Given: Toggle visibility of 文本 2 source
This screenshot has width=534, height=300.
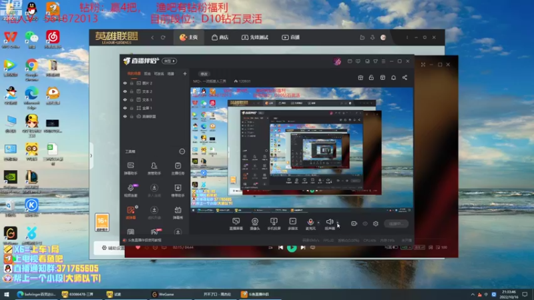Looking at the screenshot, I should [x=125, y=91].
